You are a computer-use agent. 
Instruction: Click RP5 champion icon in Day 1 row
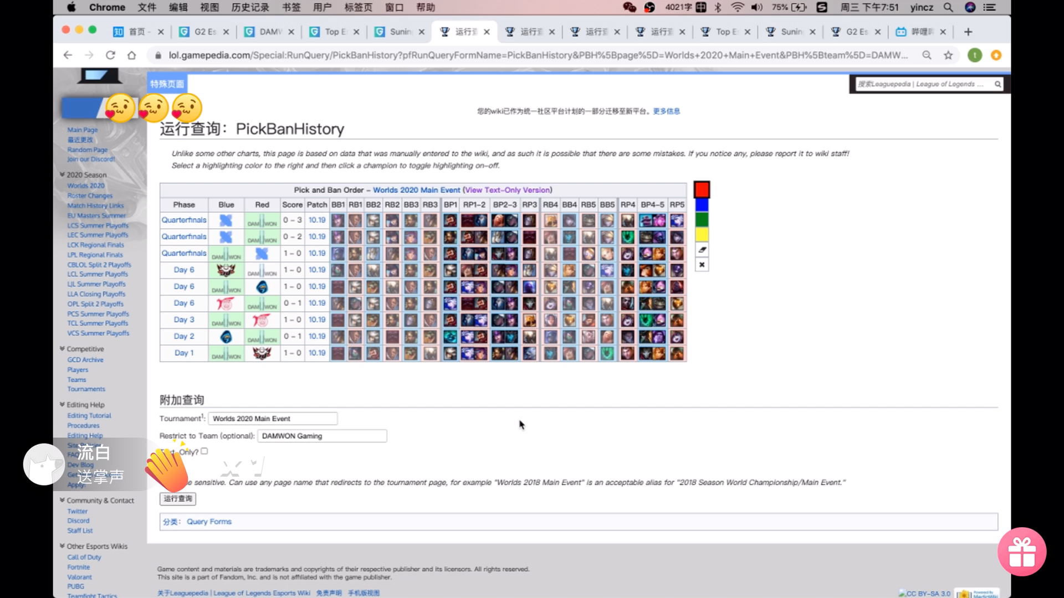click(677, 353)
